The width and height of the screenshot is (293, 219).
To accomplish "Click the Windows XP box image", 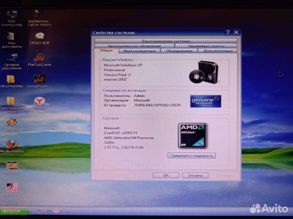I will point(204,72).
